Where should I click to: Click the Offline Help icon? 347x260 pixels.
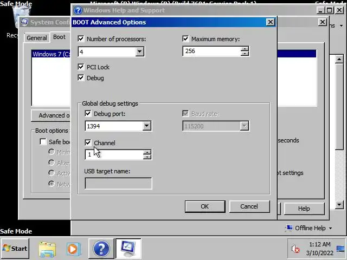click(289, 227)
